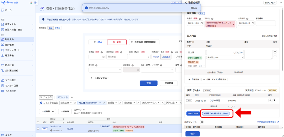The width and height of the screenshot is (284, 137).
Task: Select the 支出 radio option
Action: (117, 42)
